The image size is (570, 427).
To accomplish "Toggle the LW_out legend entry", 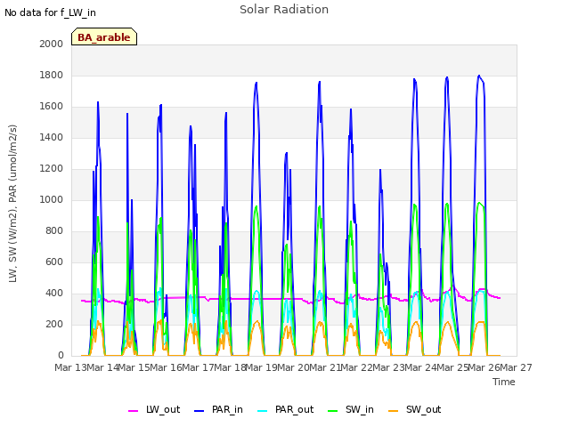I will [x=154, y=409].
